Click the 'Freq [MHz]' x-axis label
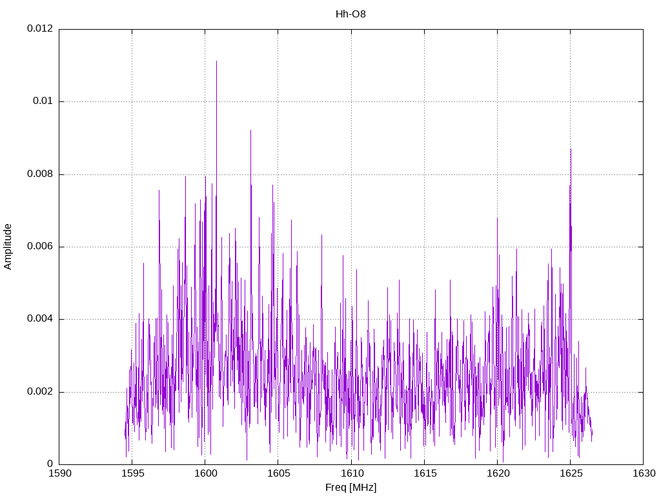 click(x=351, y=487)
